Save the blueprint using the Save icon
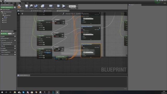 26,7
